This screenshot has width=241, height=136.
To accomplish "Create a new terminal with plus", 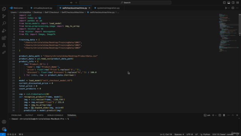I will click(213, 115).
